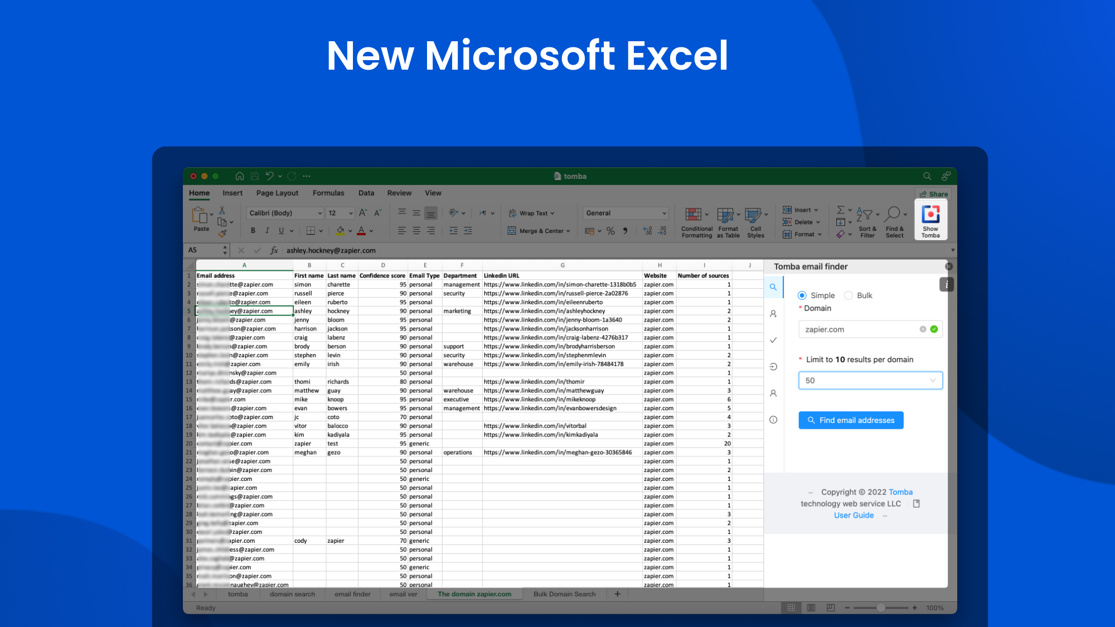Image resolution: width=1115 pixels, height=627 pixels.
Task: Click the Align Left icon
Action: [402, 231]
